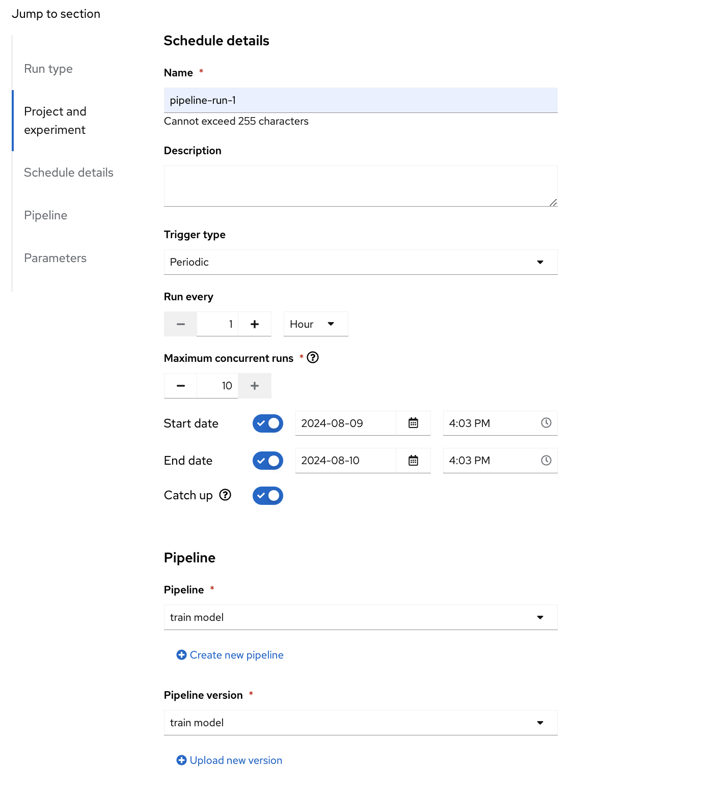Increase Maximum concurrent runs with plus

pos(255,386)
